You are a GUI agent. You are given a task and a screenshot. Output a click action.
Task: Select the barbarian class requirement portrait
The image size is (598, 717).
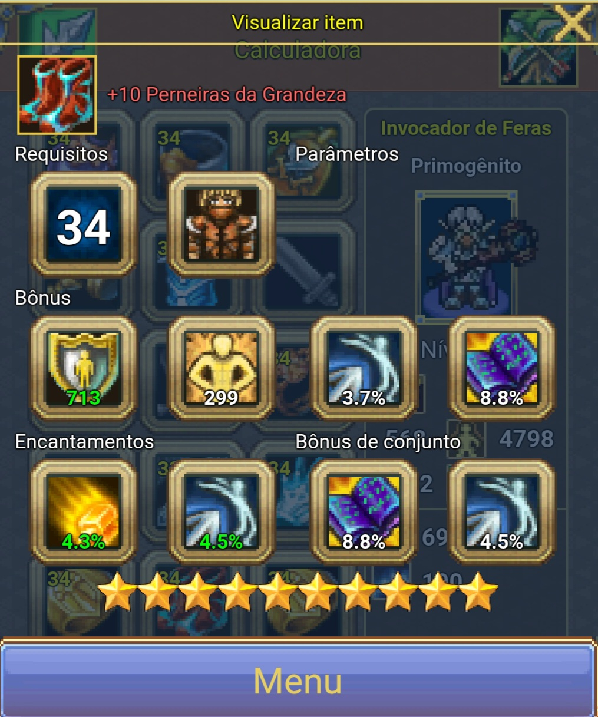tap(222, 225)
